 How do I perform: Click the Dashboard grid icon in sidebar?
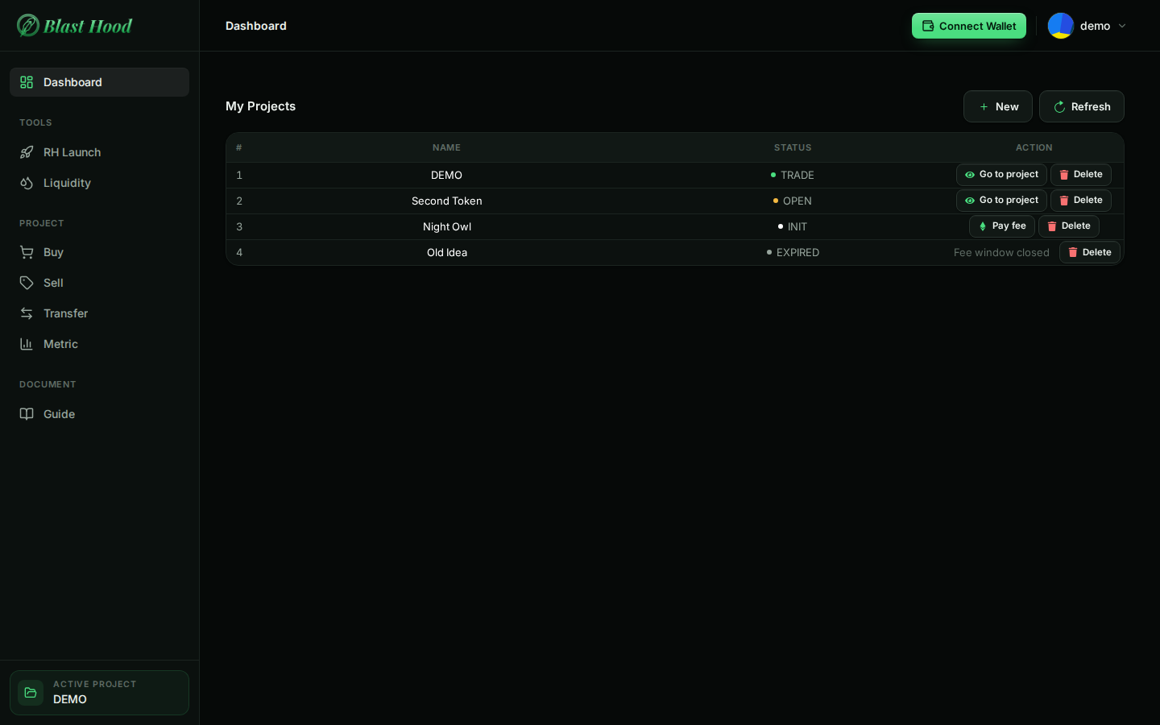(x=27, y=82)
